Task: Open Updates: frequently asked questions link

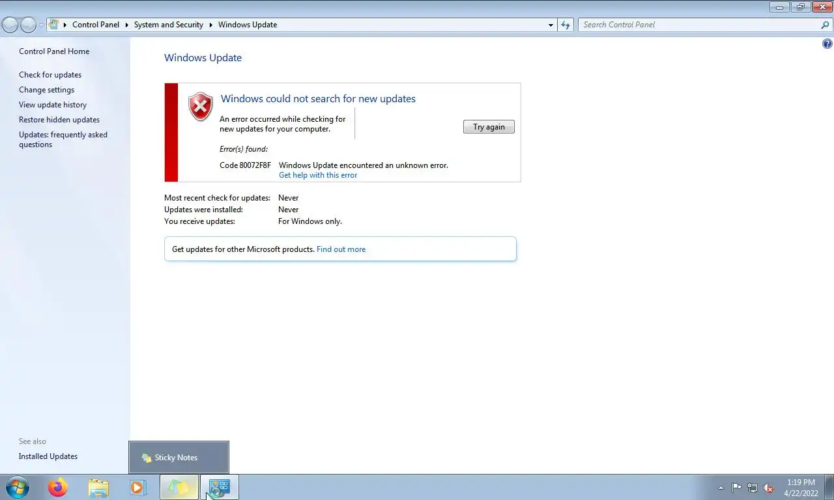Action: 63,139
